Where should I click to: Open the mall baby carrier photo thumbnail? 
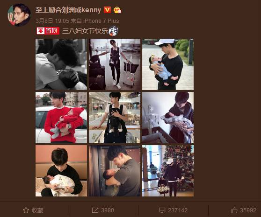click(x=115, y=118)
